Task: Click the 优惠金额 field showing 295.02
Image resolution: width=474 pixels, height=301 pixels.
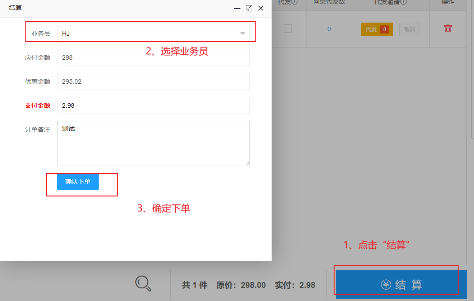Action: pos(153,81)
